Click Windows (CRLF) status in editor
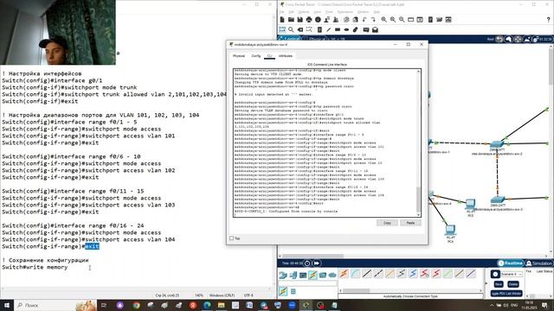 (x=222, y=295)
